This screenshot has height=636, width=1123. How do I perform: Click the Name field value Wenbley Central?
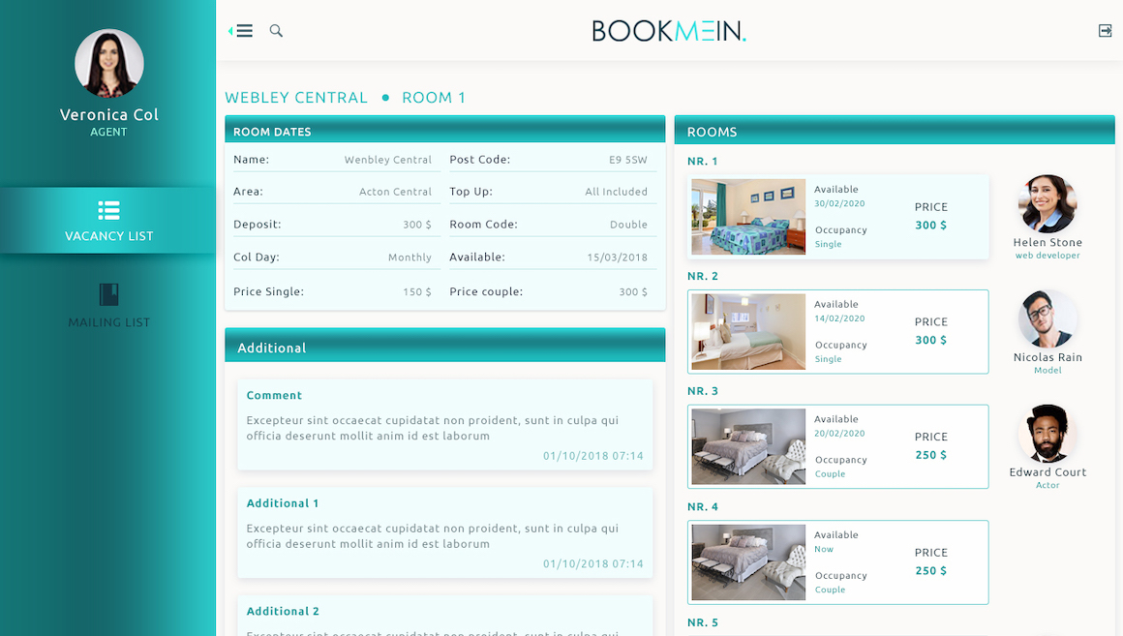click(388, 160)
